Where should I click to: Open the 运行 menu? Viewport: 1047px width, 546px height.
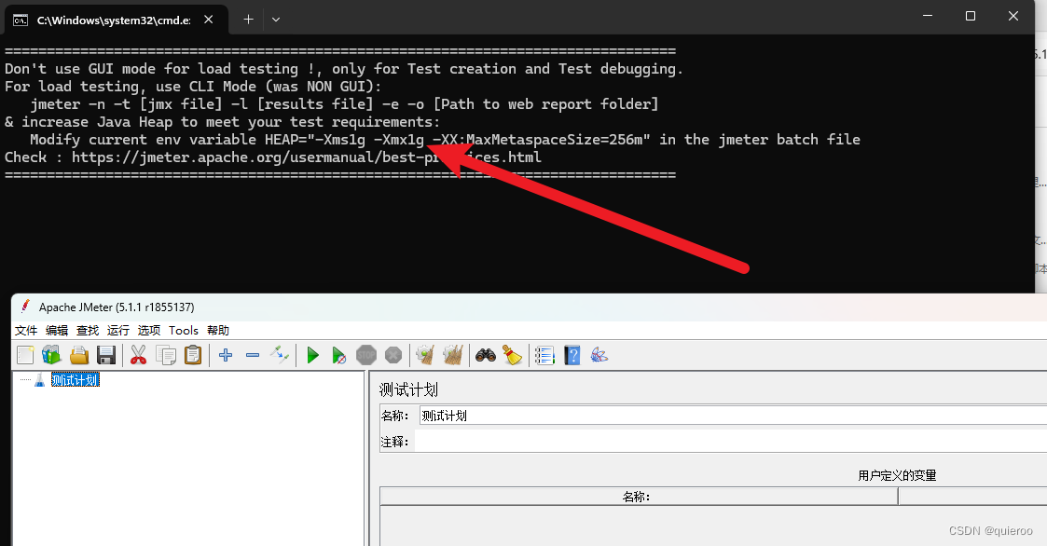pos(118,331)
